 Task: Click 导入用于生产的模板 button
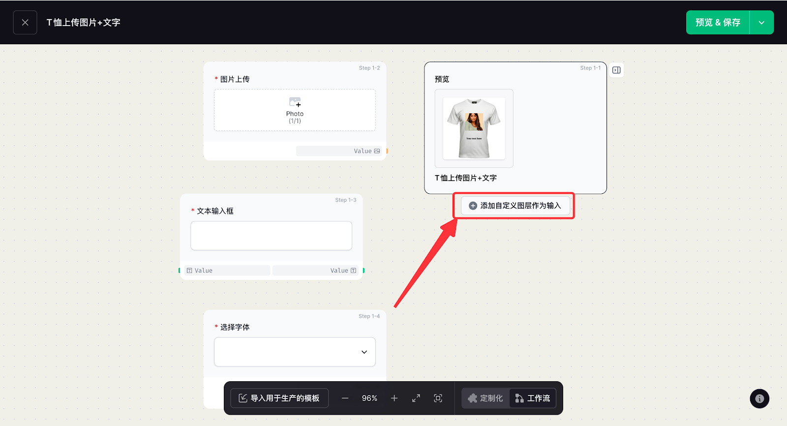pyautogui.click(x=279, y=398)
